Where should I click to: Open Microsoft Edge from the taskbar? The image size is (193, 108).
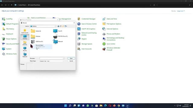105,106
